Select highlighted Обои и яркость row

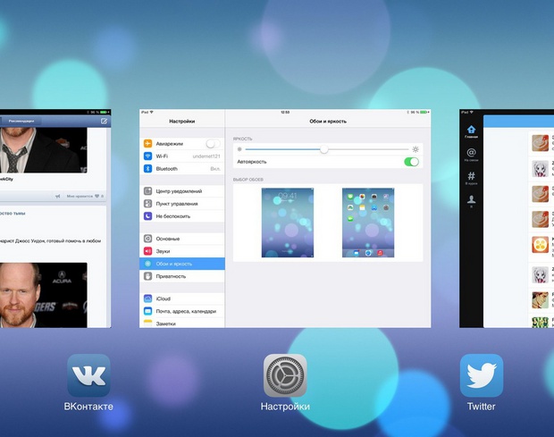pyautogui.click(x=182, y=264)
